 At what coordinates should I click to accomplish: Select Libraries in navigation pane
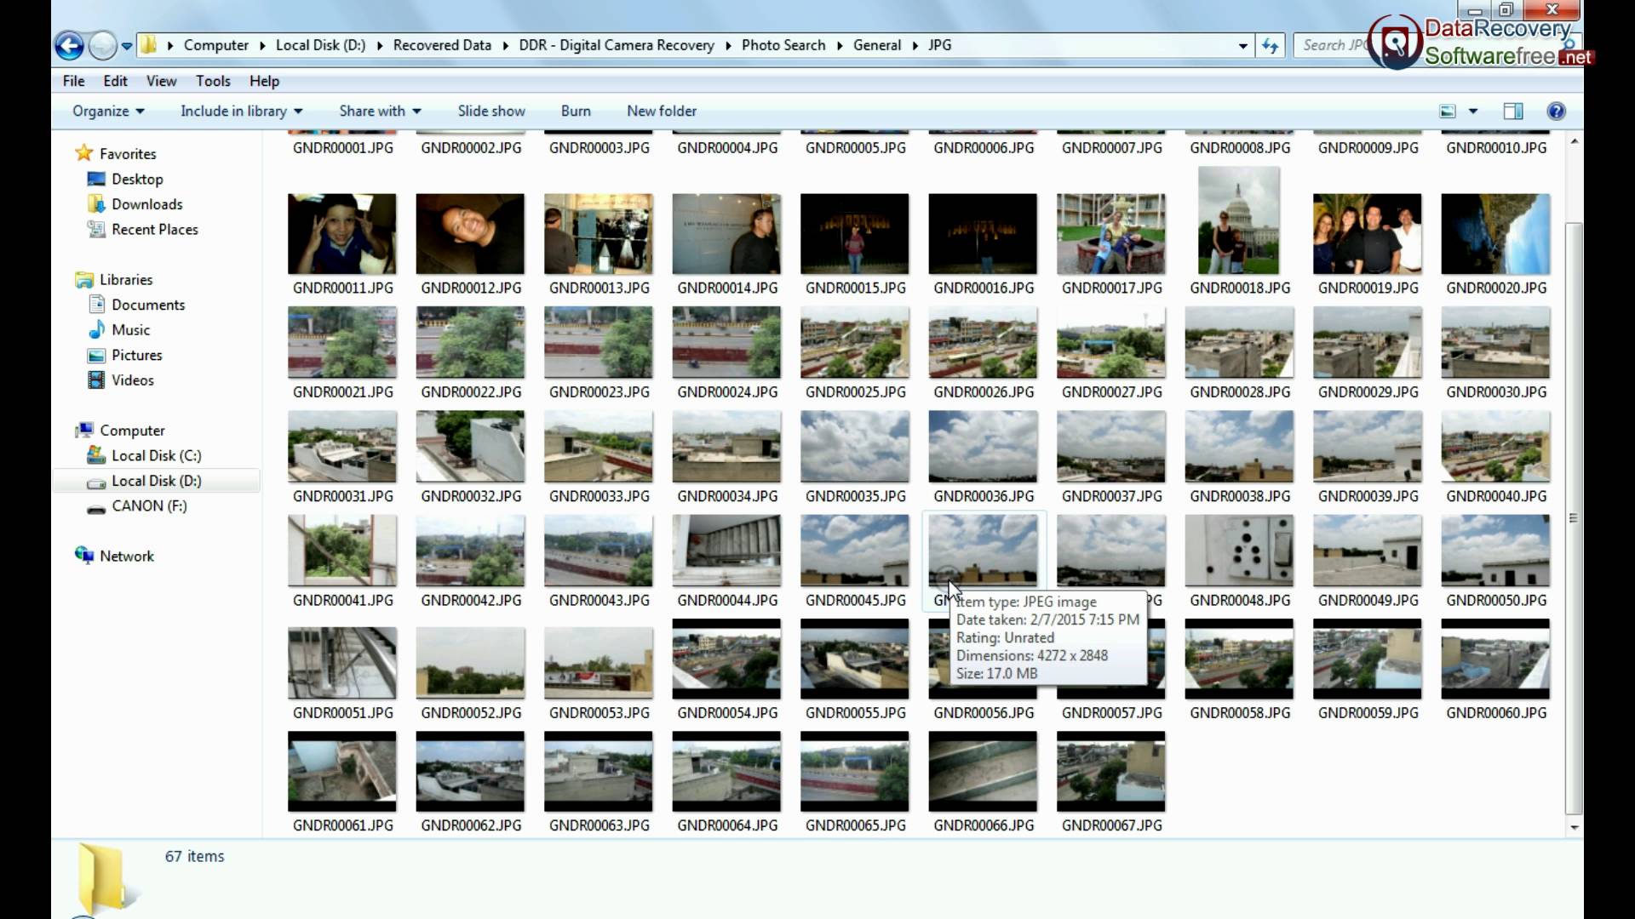[x=114, y=280]
